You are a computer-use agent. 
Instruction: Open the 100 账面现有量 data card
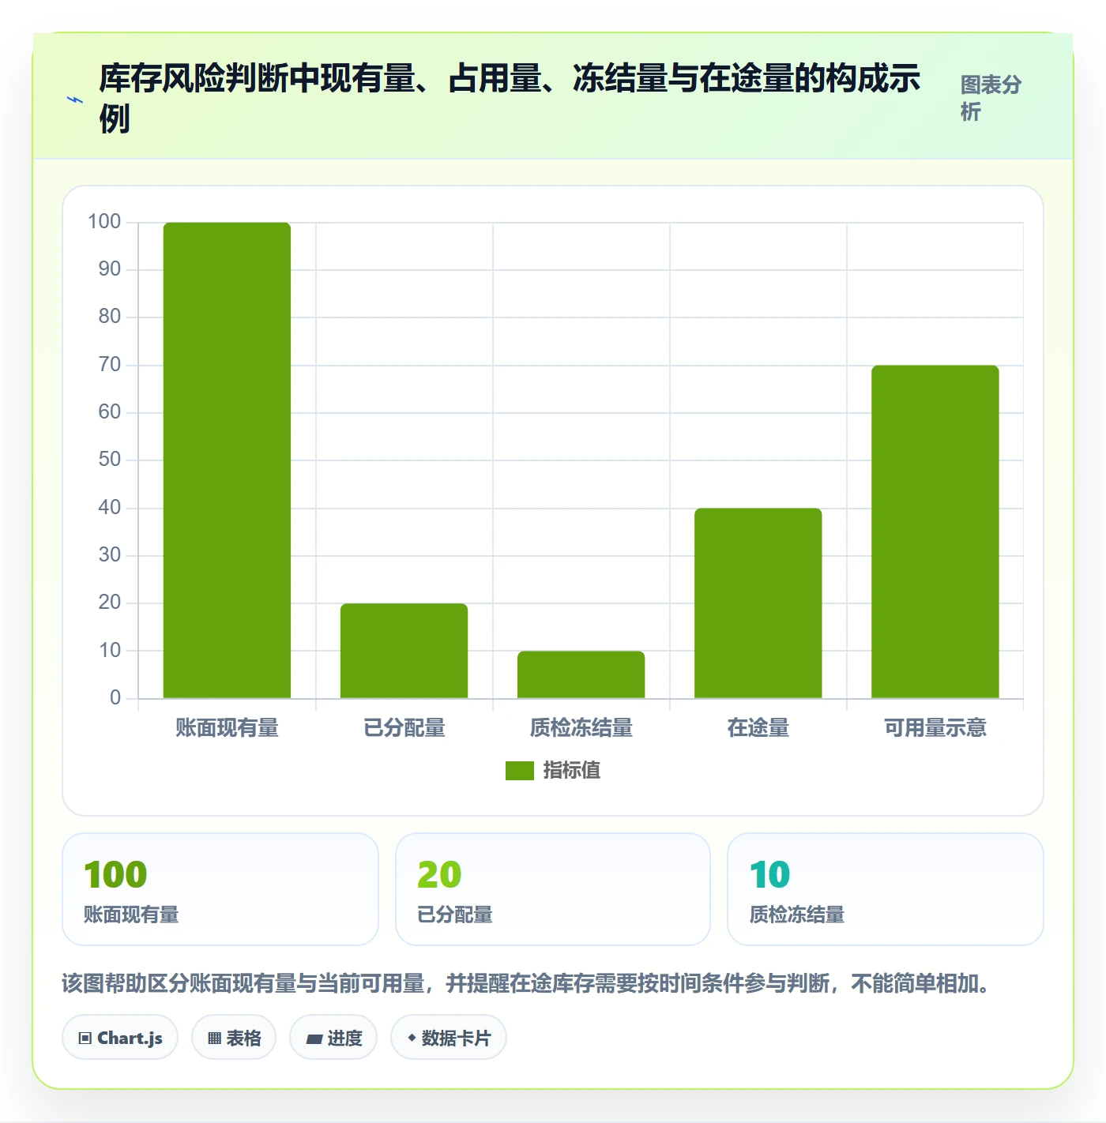[220, 889]
